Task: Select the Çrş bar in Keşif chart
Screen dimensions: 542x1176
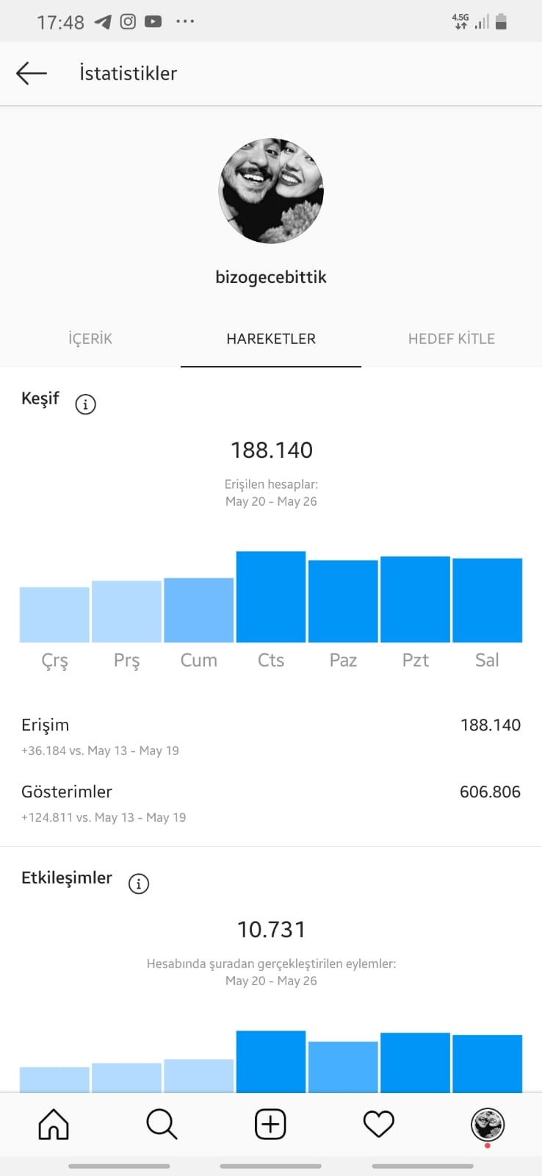Action: (54, 614)
